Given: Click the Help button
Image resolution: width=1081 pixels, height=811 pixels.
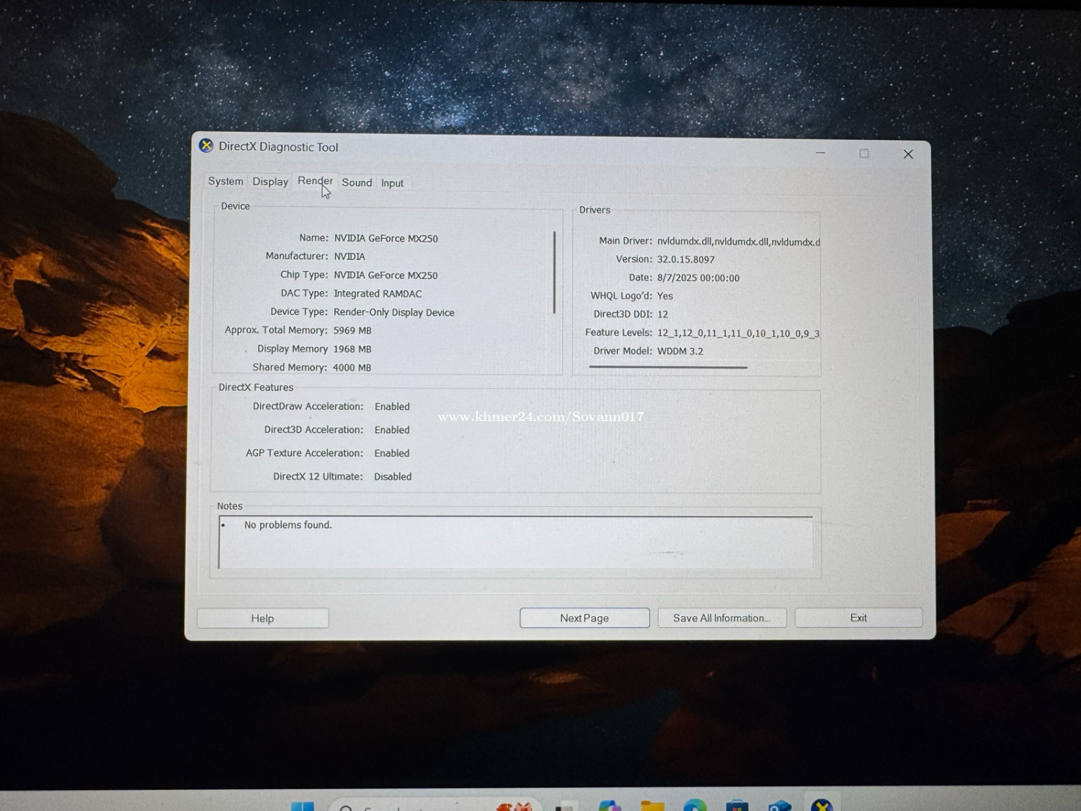Looking at the screenshot, I should [263, 618].
